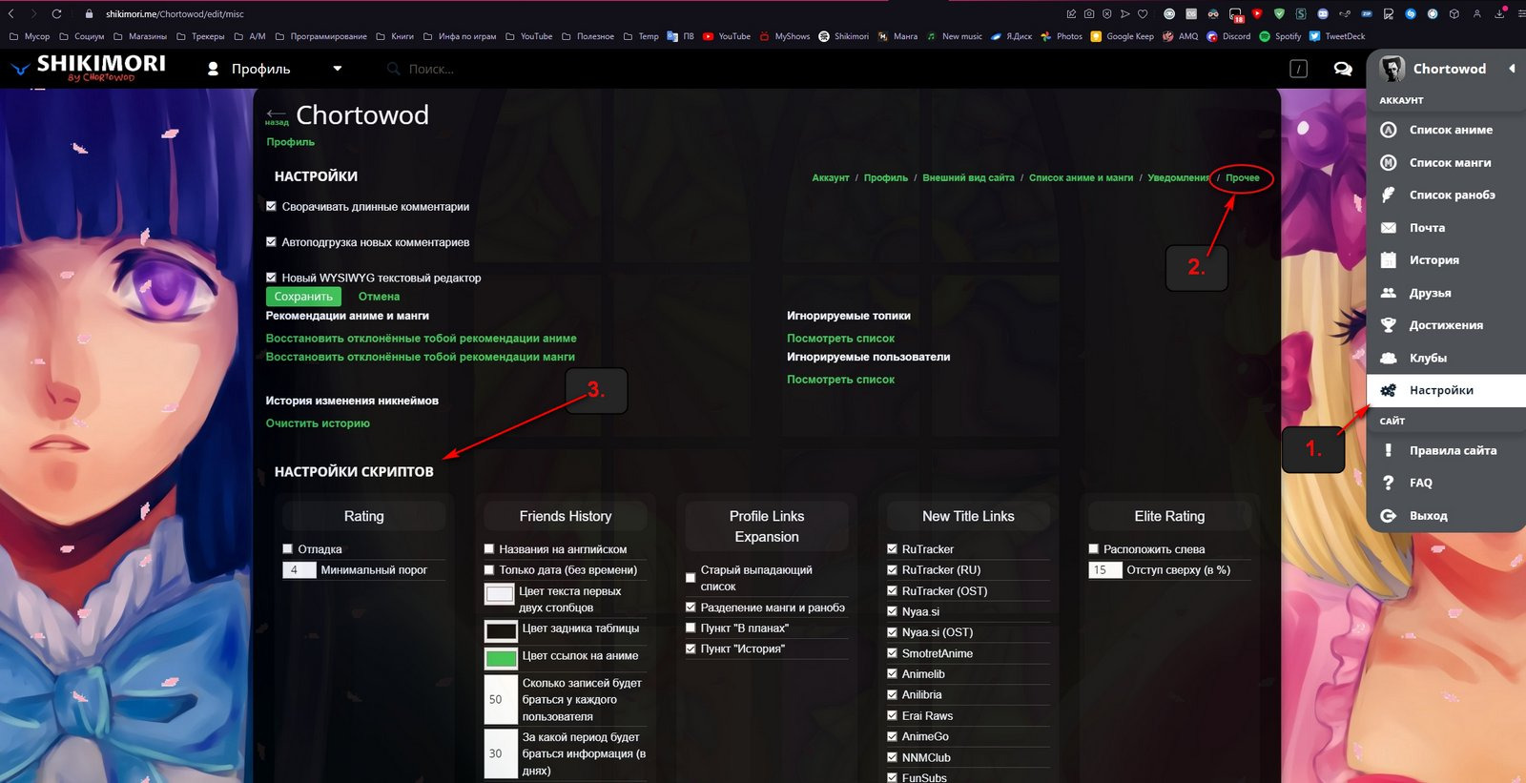Uncheck the RuTracker (OST) checkbox
Screen dimensions: 1526x783
893,591
